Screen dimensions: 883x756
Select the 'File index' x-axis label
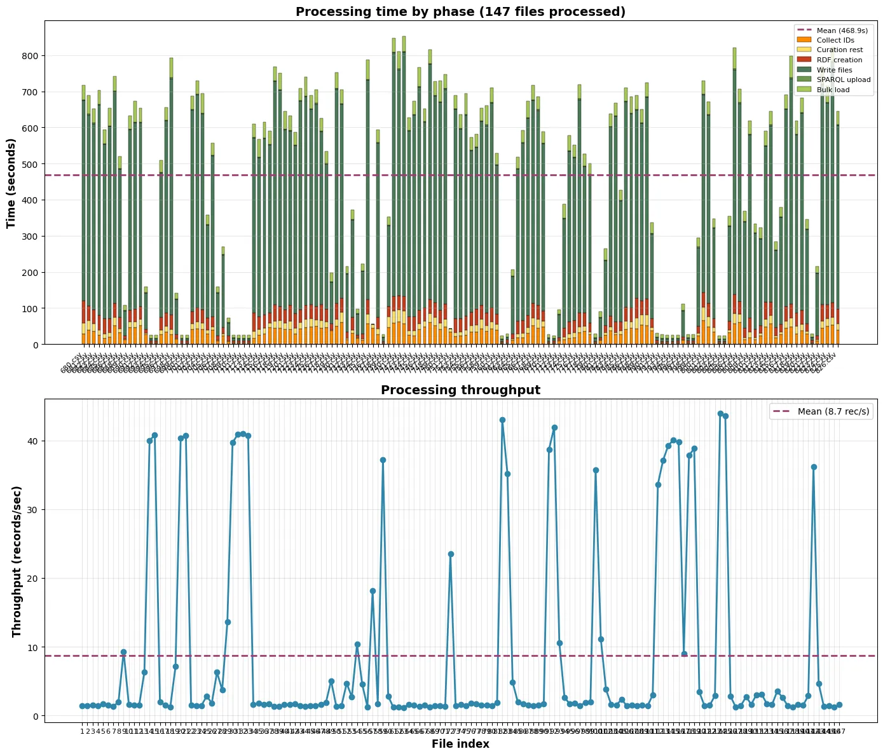[460, 744]
